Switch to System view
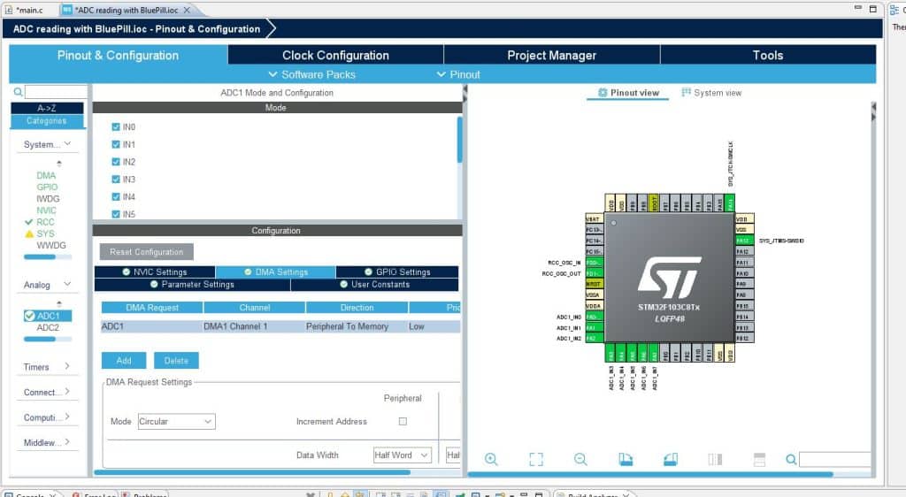Viewport: 906px width, 497px height. pos(711,93)
